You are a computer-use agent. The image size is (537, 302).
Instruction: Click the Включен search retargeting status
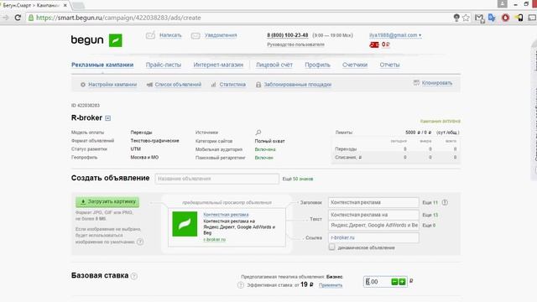(263, 158)
